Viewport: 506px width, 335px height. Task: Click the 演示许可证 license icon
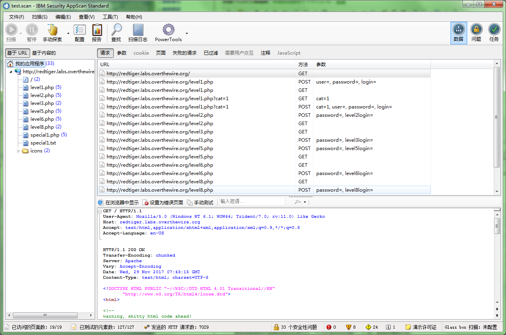(x=408, y=327)
